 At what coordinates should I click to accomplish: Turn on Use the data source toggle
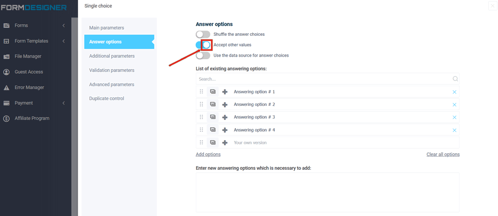click(203, 55)
